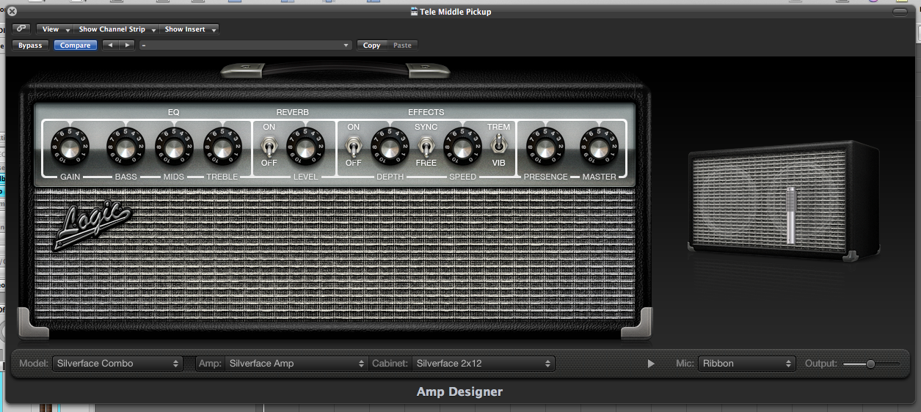Click the Reverb Level knob
The image size is (921, 412).
coord(305,148)
